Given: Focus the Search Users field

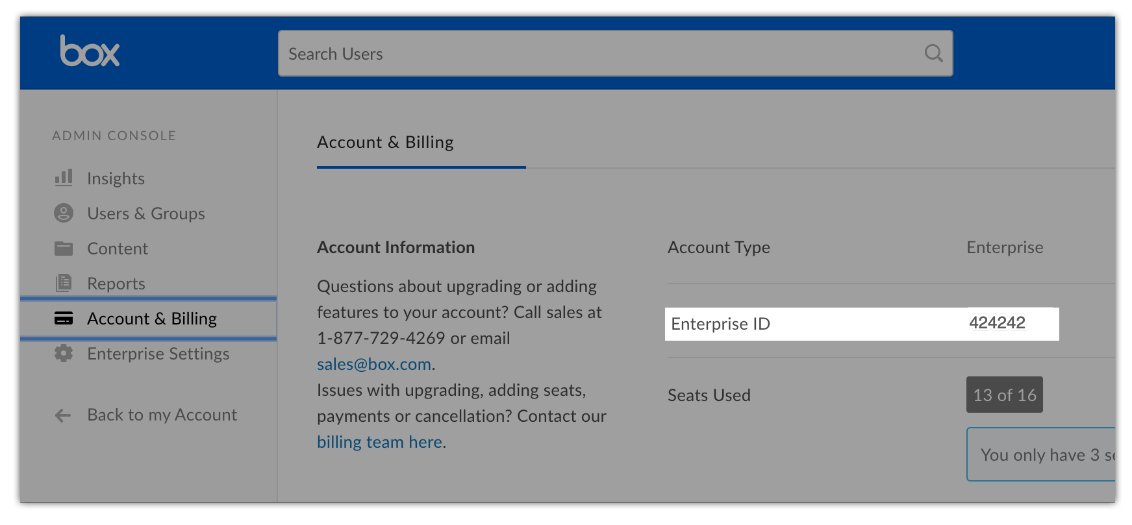Looking at the screenshot, I should 615,53.
